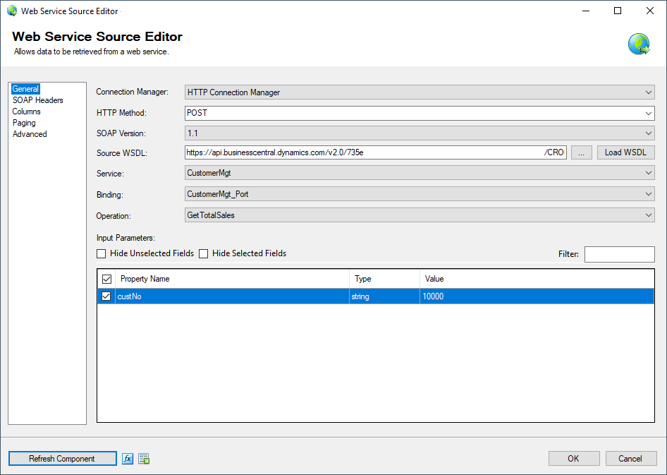Click the data preview icon beside fx
This screenshot has width=667, height=475.
pos(143,458)
